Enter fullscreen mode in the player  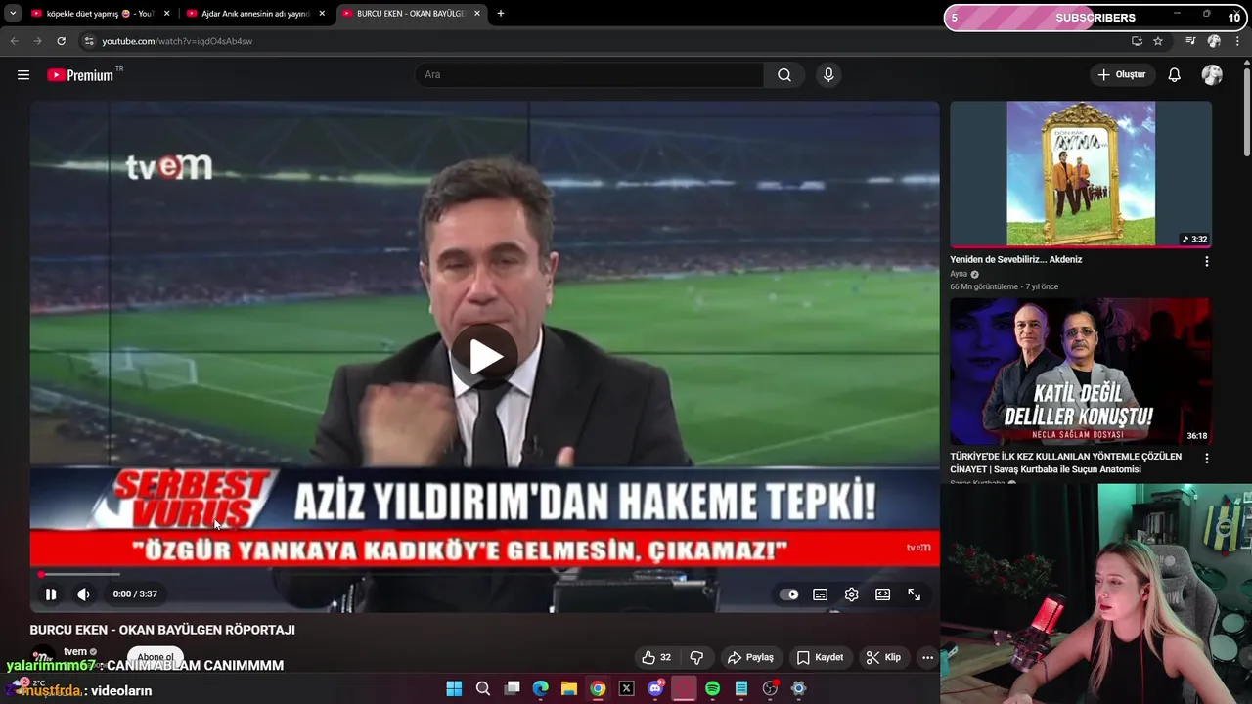click(915, 594)
